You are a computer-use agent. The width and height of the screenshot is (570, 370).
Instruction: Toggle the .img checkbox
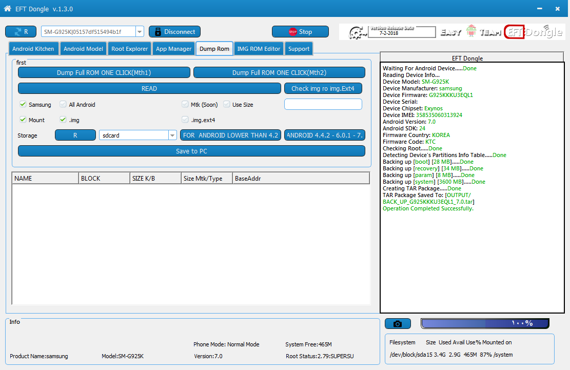click(x=63, y=120)
